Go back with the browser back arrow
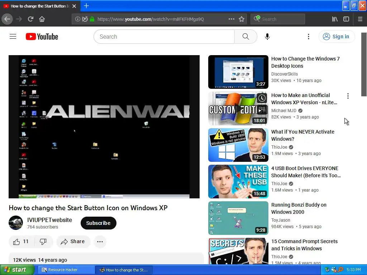 pyautogui.click(x=7, y=19)
